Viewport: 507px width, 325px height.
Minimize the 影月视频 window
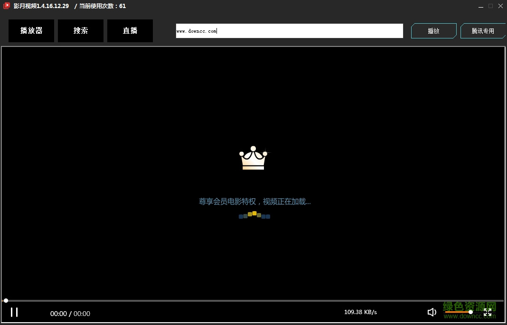point(480,6)
